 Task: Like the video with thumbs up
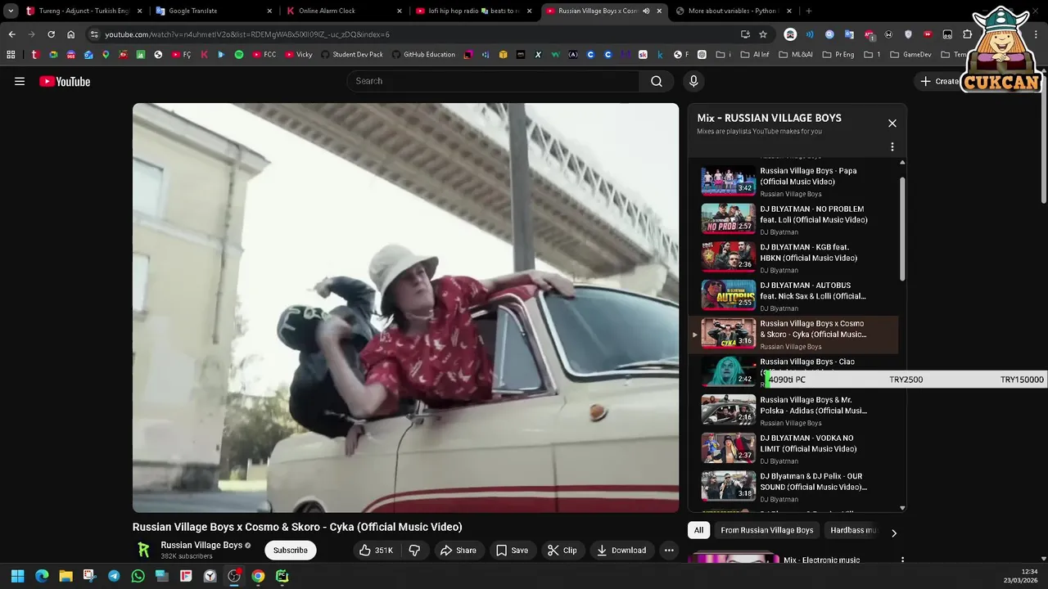point(376,551)
